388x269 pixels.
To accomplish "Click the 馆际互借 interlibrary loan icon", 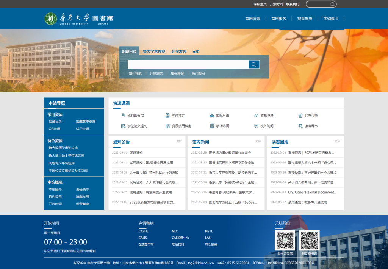I will (212, 115).
